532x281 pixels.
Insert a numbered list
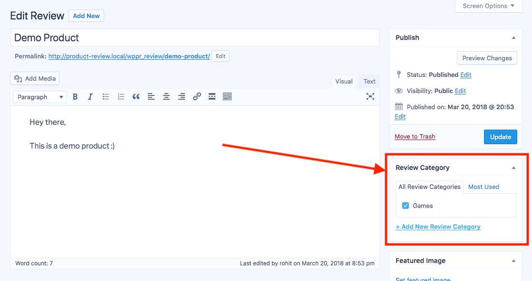click(x=121, y=97)
